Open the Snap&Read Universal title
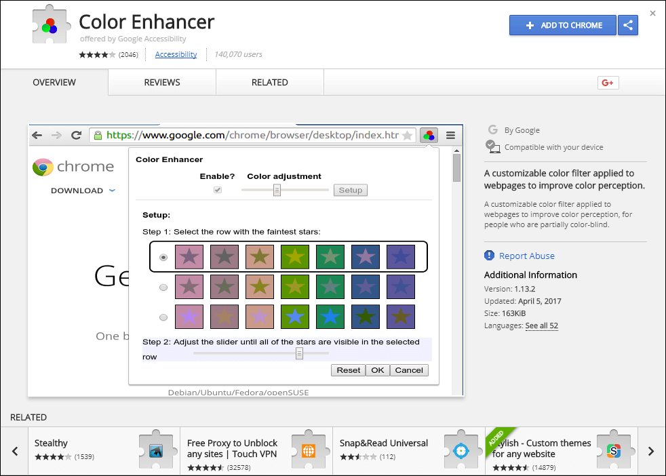Image resolution: width=666 pixels, height=476 pixels. (384, 443)
